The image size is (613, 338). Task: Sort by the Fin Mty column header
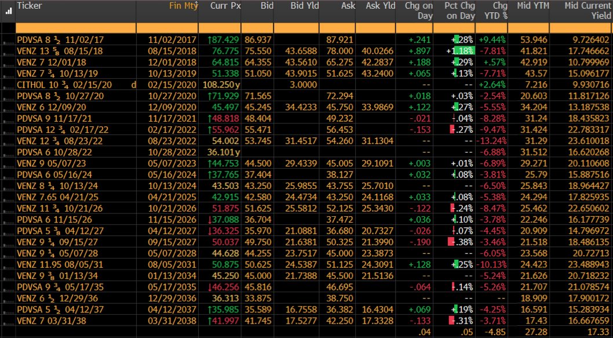pyautogui.click(x=184, y=6)
